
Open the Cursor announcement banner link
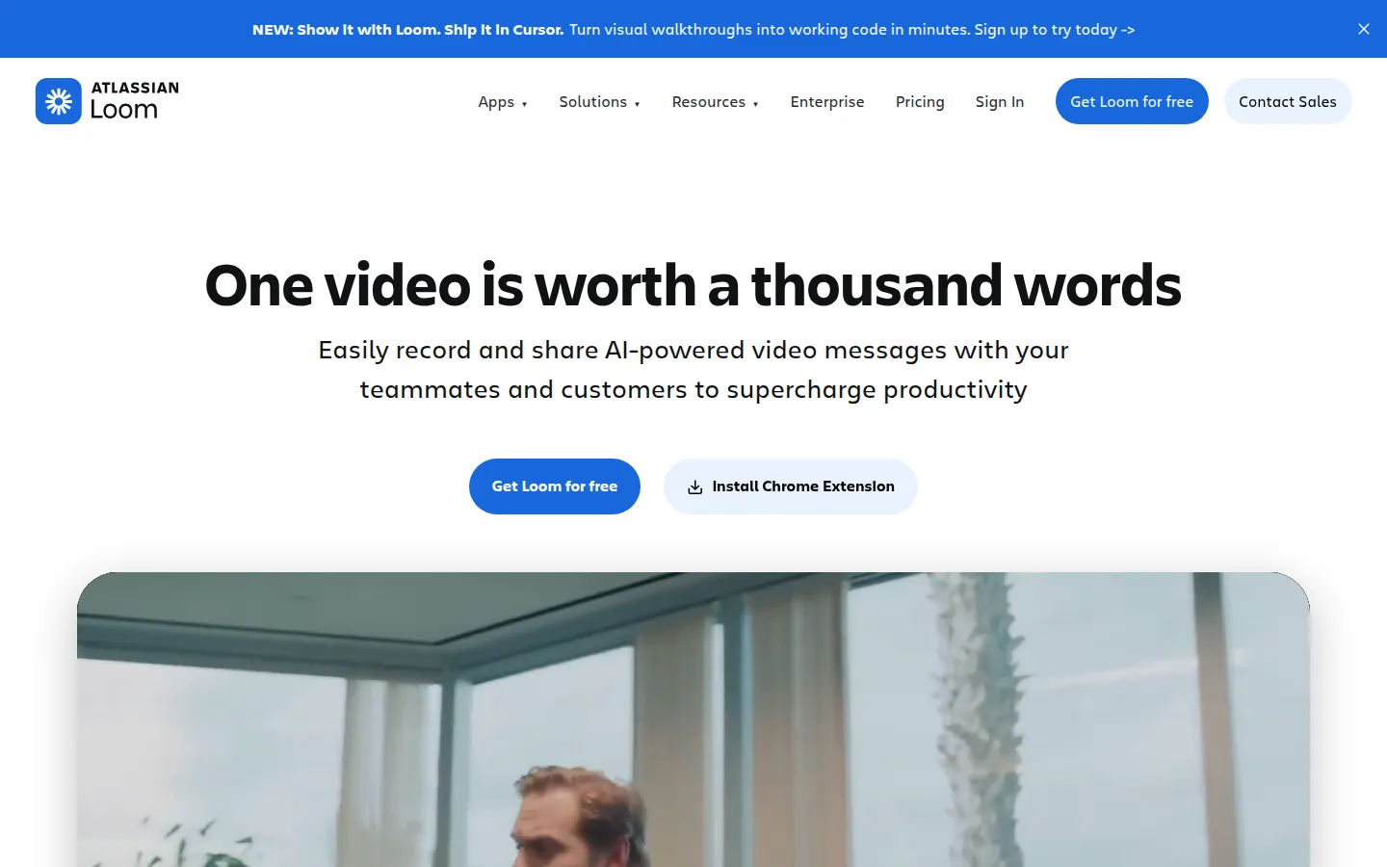click(693, 30)
